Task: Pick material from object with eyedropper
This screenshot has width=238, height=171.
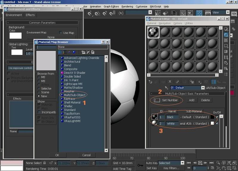Action: 167,88
